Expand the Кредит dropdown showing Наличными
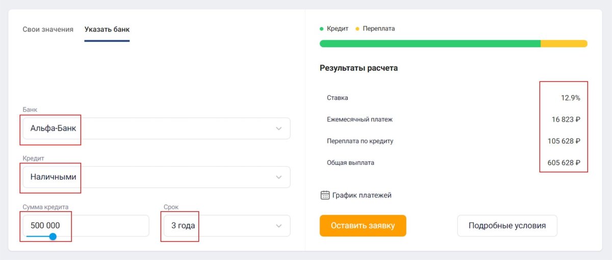This screenshot has width=612, height=260. click(156, 177)
